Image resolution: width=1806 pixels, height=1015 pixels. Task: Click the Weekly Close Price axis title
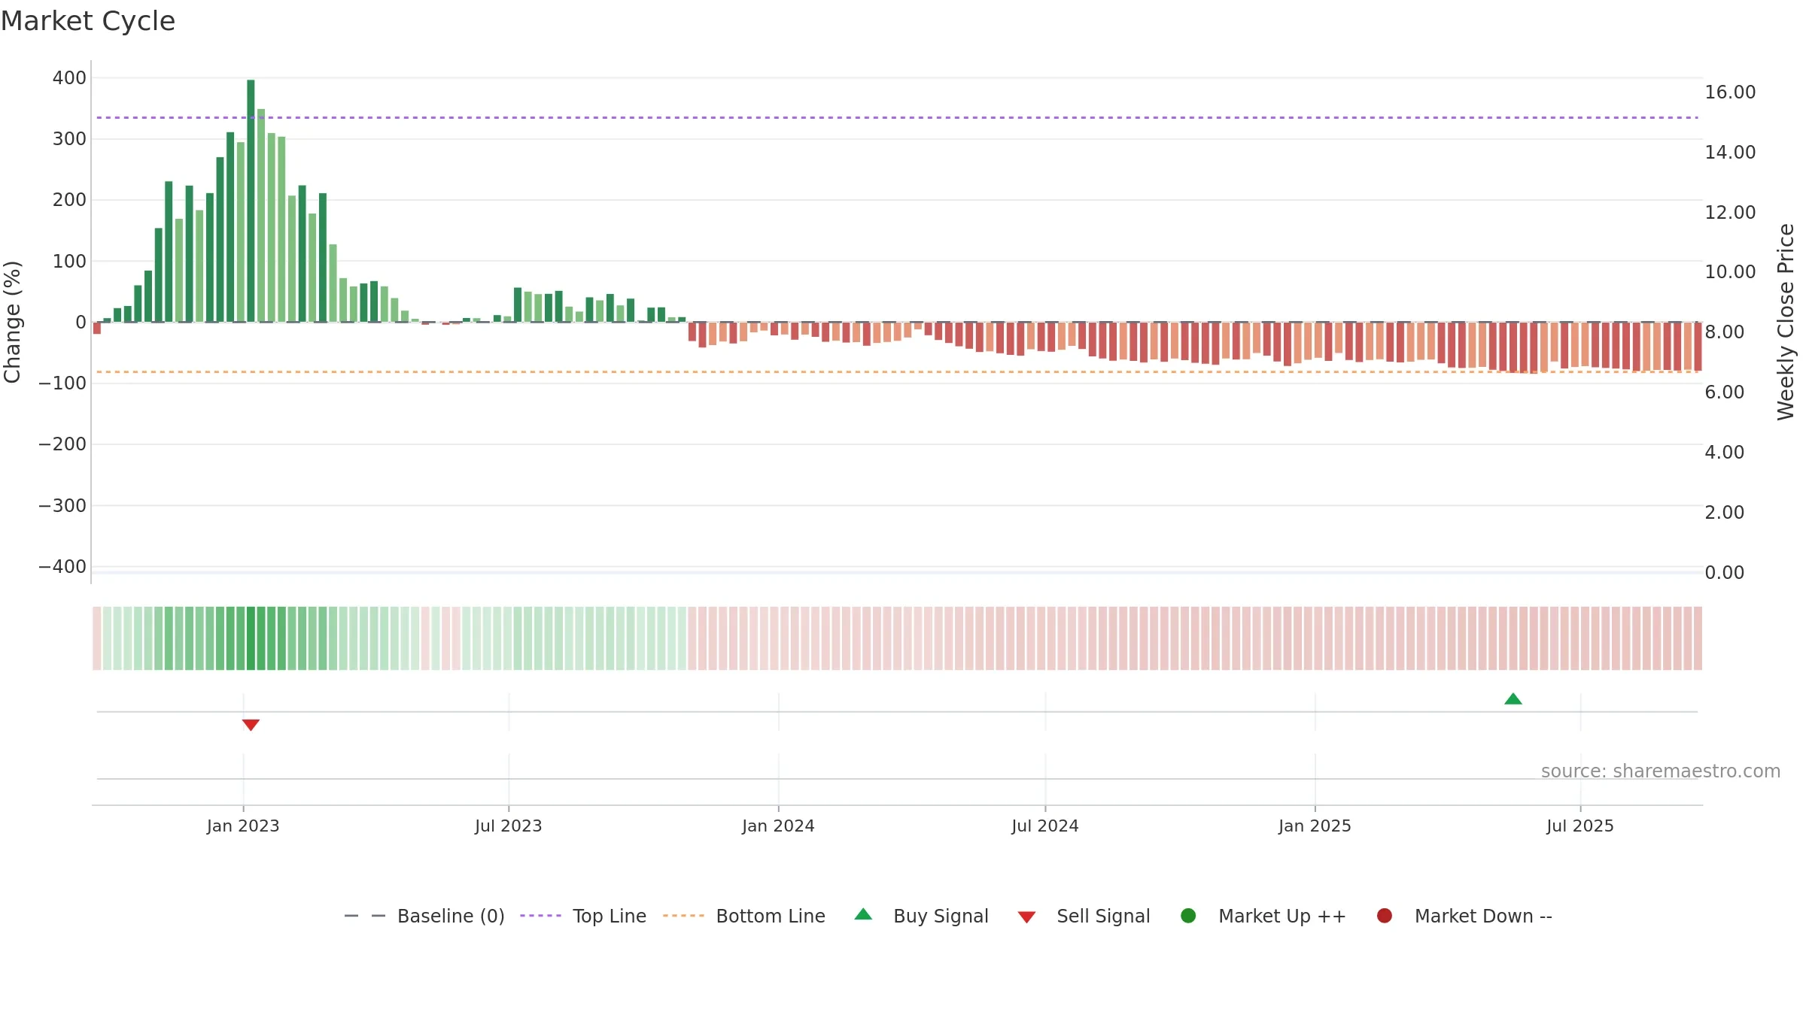point(1786,322)
